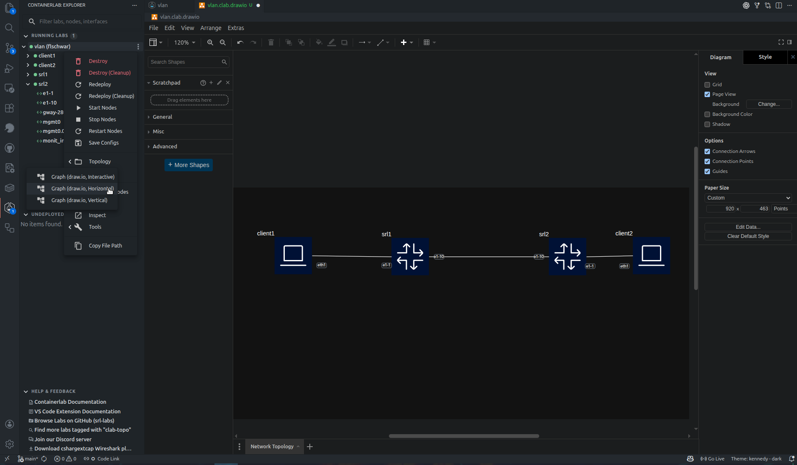Click the Edit Data... button
This screenshot has height=465, width=797.
pos(748,227)
